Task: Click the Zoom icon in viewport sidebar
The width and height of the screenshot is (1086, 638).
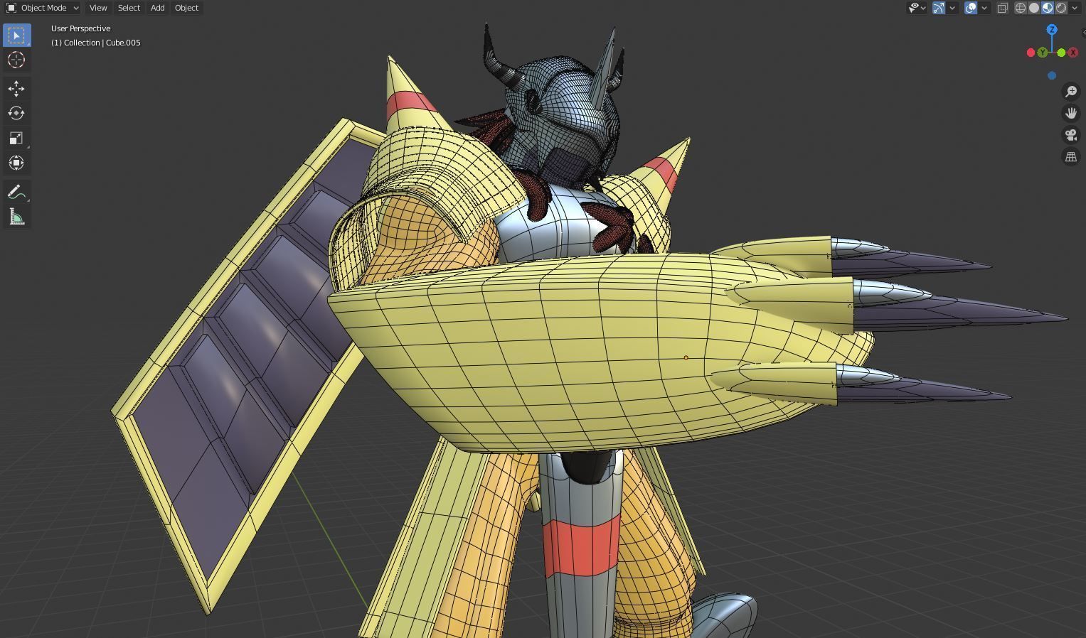Action: coord(1072,91)
